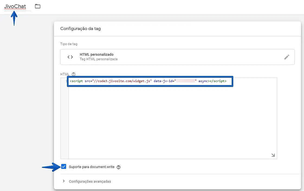
Task: Open the help icon beside HTML label
Action: click(x=73, y=74)
